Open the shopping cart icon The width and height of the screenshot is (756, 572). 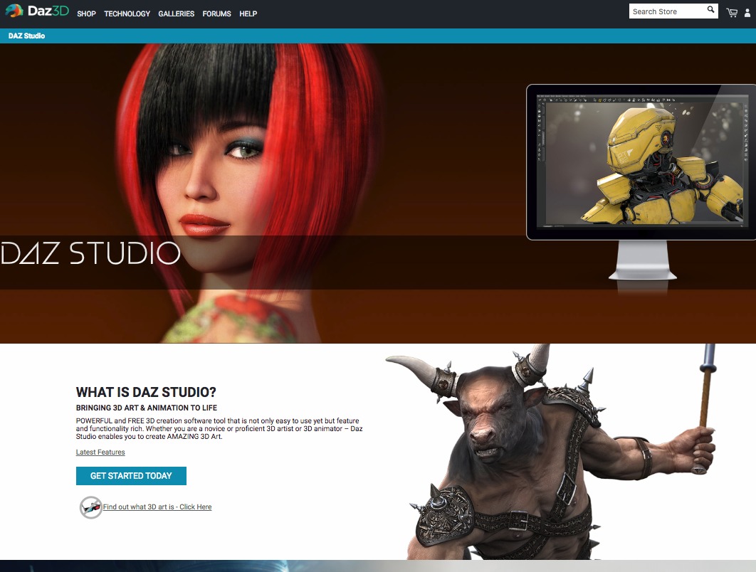[x=732, y=13]
